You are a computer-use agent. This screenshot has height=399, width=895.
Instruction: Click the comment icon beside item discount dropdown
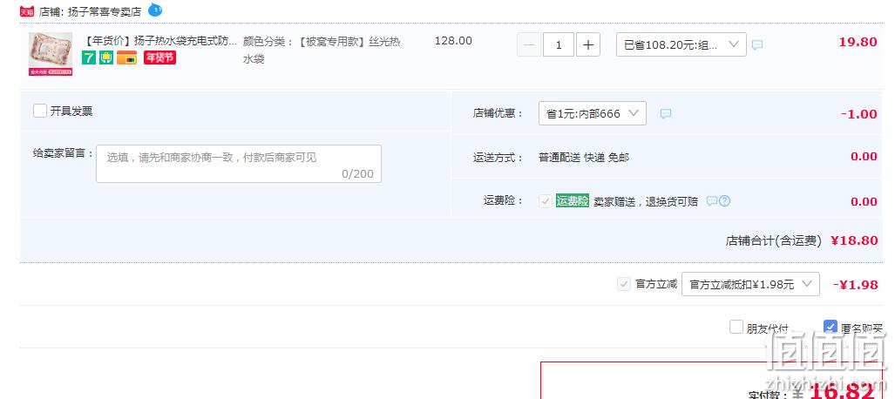click(756, 44)
